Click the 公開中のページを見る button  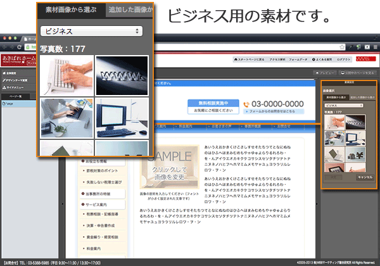point(358,73)
